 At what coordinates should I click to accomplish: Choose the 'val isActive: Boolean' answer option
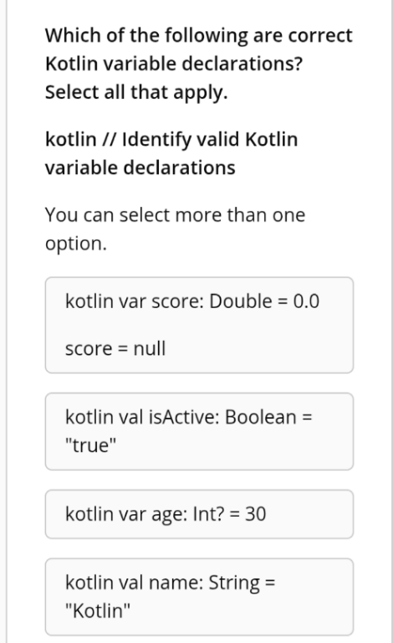[x=199, y=431]
